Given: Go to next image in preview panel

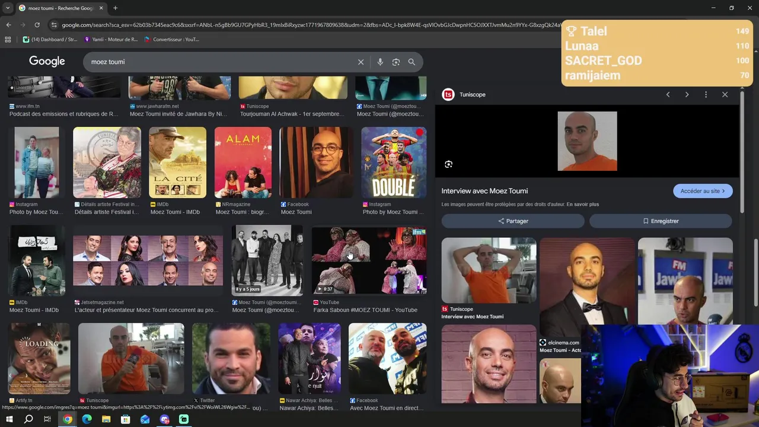Looking at the screenshot, I should coord(687,94).
